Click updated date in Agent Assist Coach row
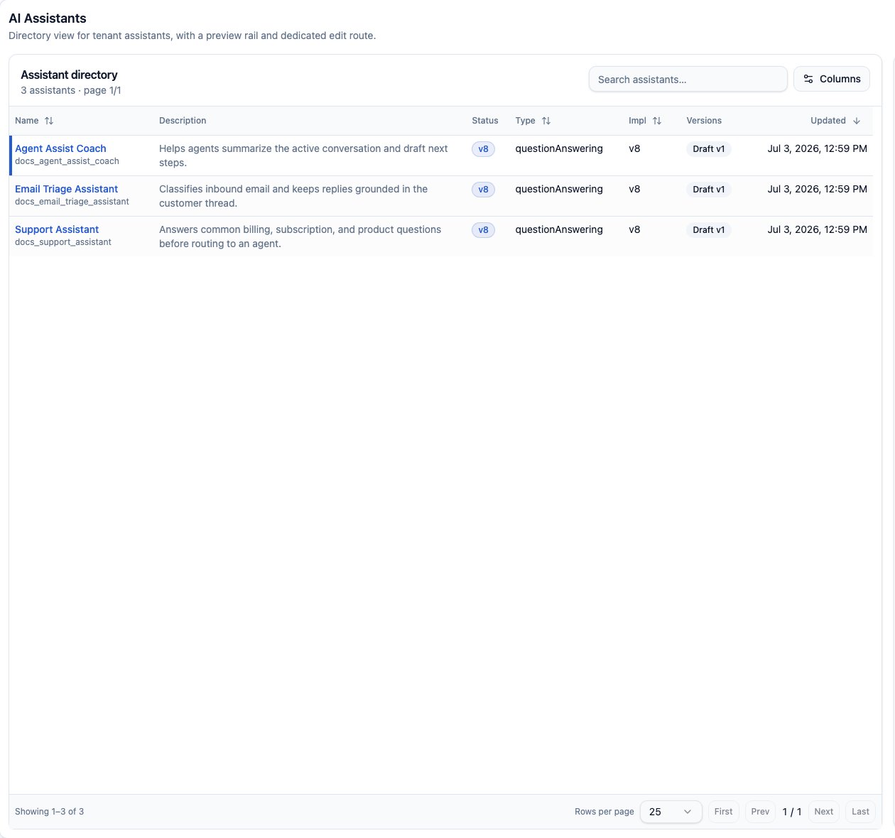Screen dimensions: 895x838 click(818, 148)
